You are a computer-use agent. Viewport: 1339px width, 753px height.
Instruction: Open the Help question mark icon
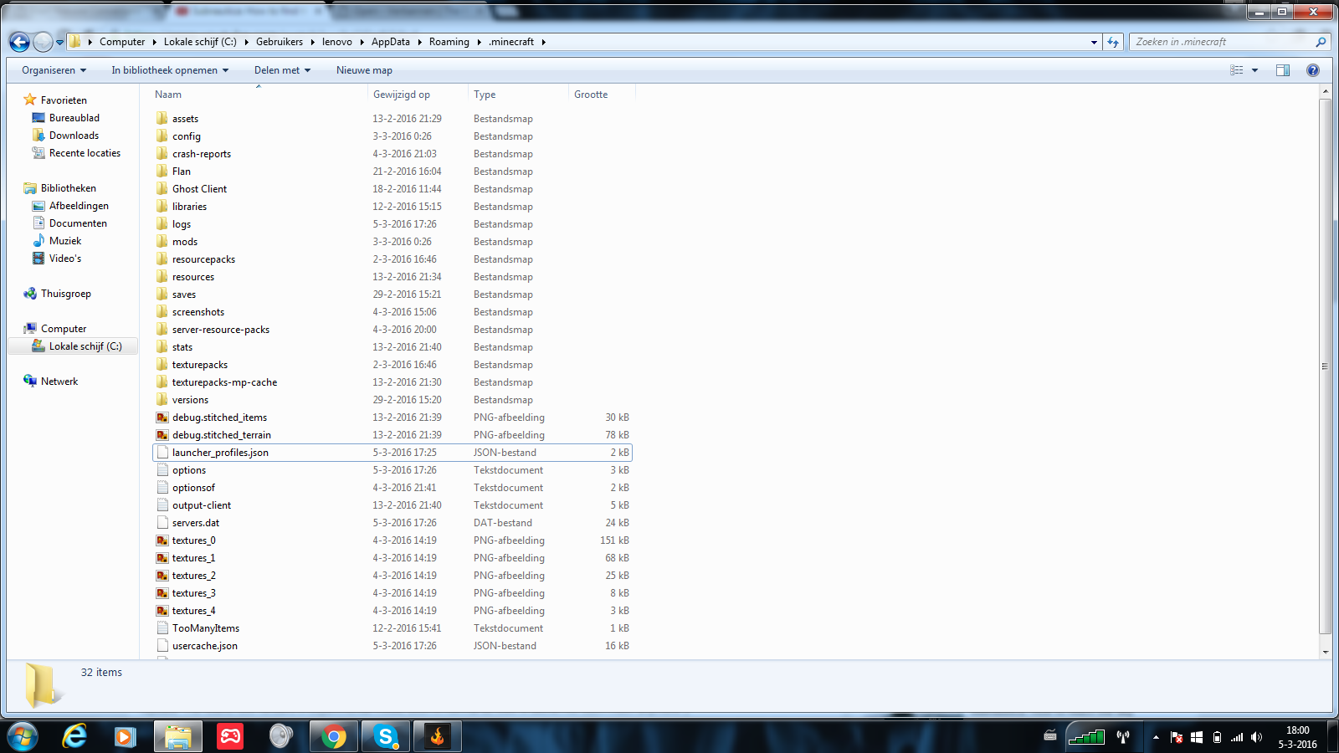tap(1313, 70)
